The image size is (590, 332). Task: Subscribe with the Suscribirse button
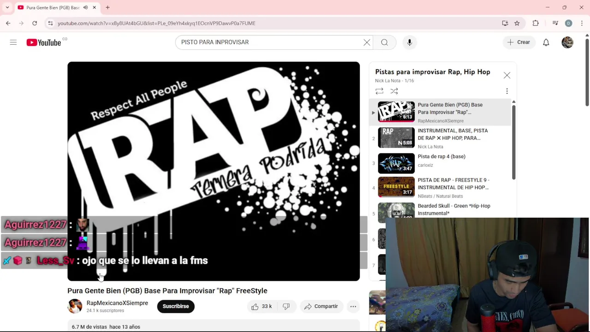click(x=176, y=307)
